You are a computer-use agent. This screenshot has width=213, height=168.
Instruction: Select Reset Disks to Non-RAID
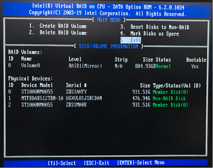[155, 27]
